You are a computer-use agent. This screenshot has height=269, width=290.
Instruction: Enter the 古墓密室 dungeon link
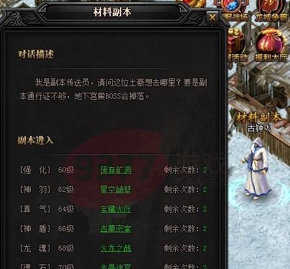116,229
